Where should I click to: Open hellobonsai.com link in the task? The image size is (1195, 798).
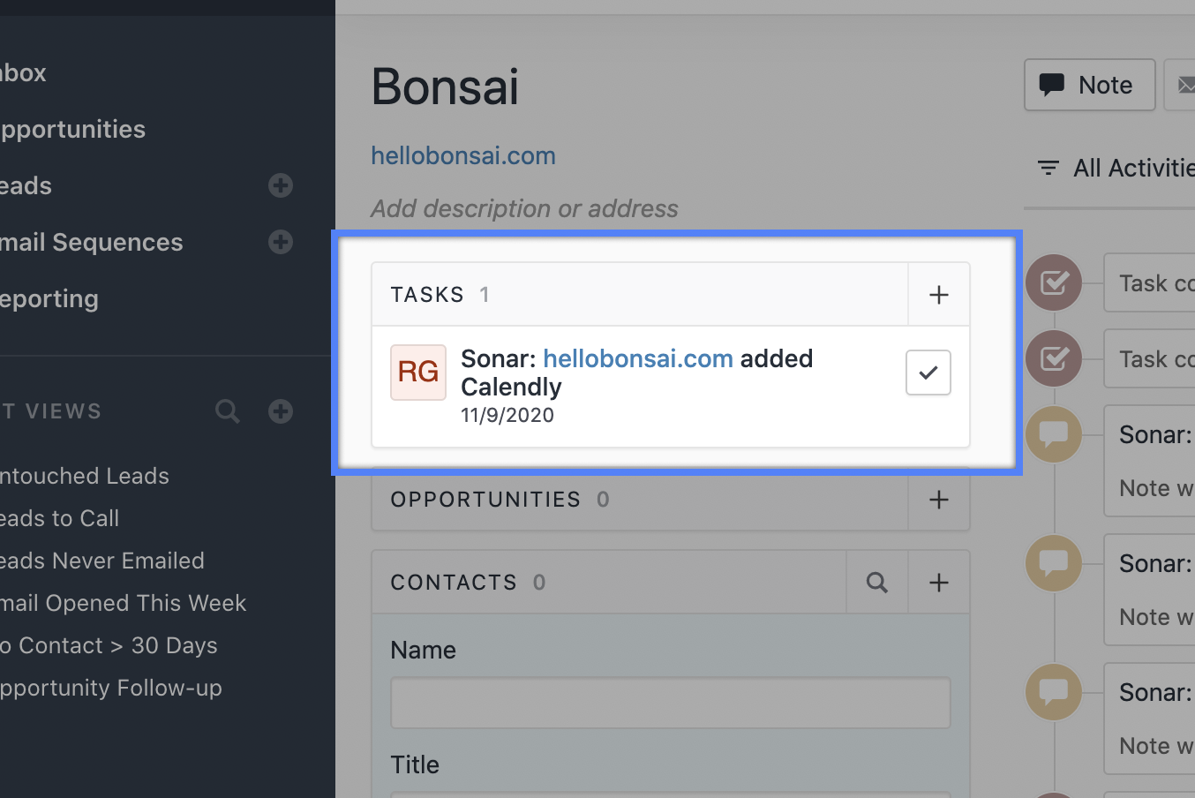coord(638,358)
